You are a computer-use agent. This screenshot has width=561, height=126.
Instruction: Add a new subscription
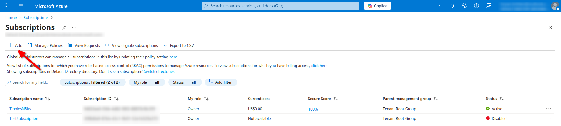tap(15, 45)
